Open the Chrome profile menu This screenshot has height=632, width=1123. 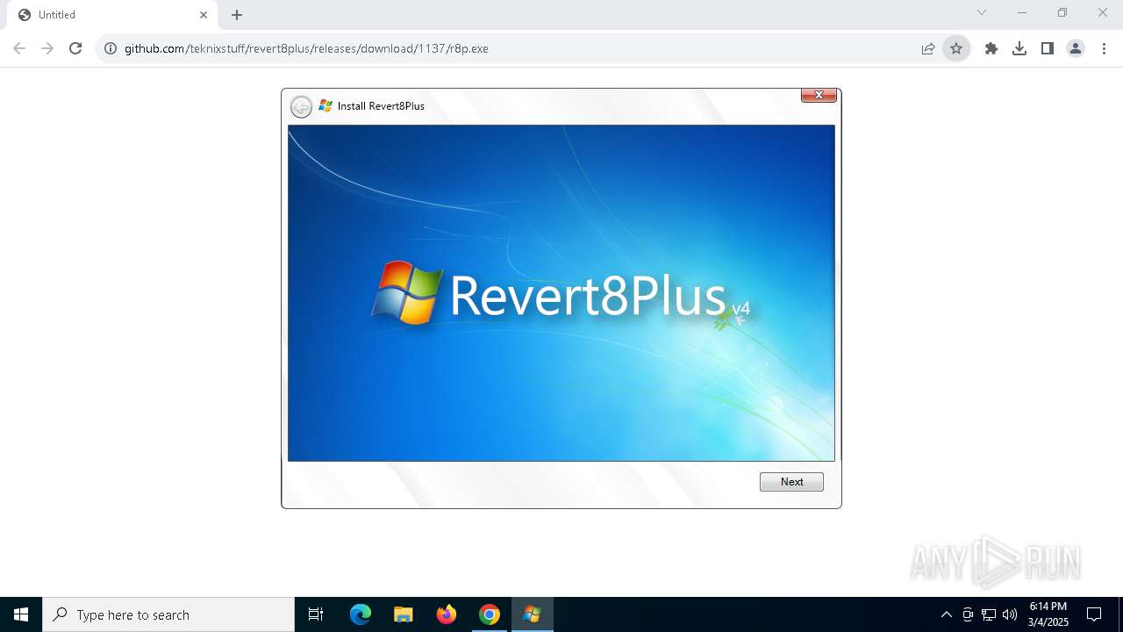point(1076,48)
